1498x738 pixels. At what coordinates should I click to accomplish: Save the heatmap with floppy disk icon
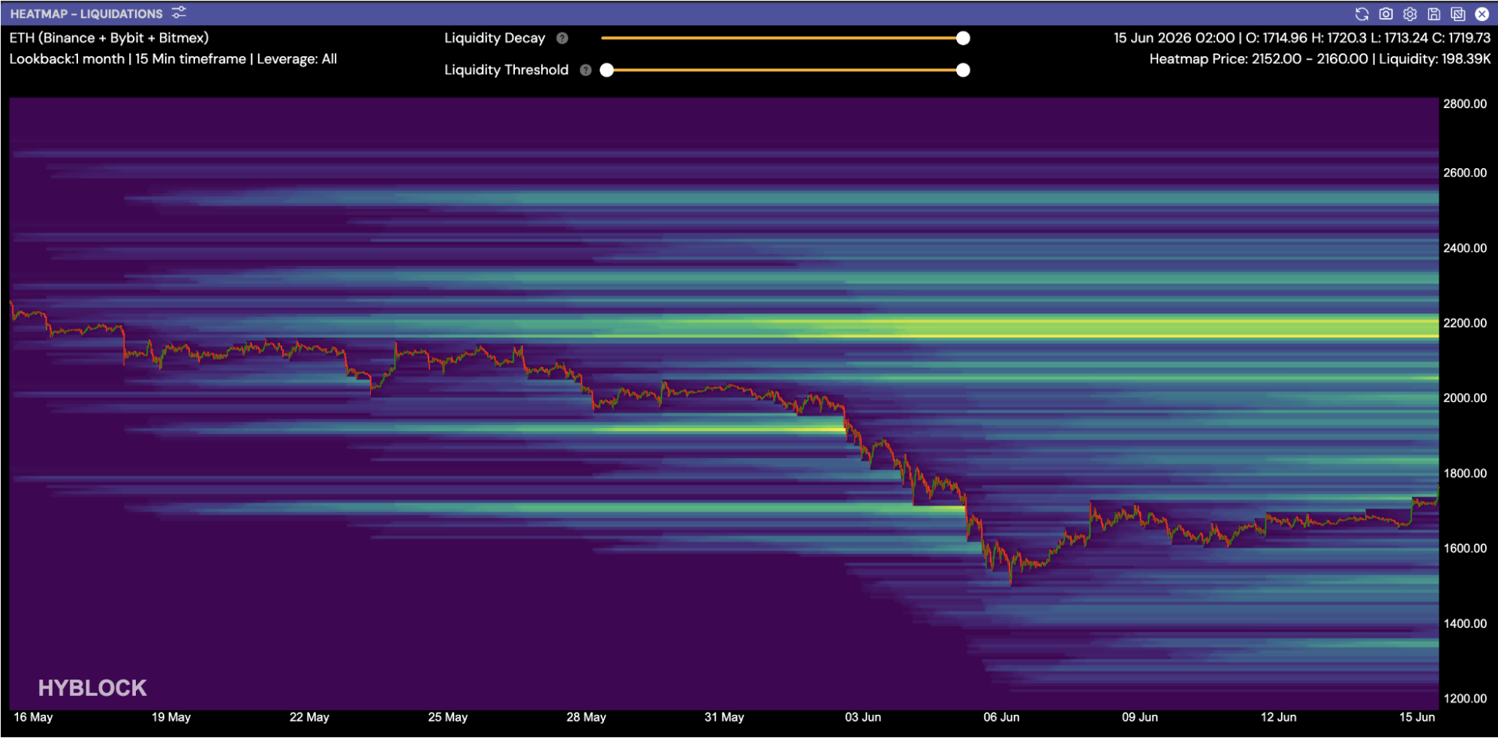pyautogui.click(x=1433, y=14)
